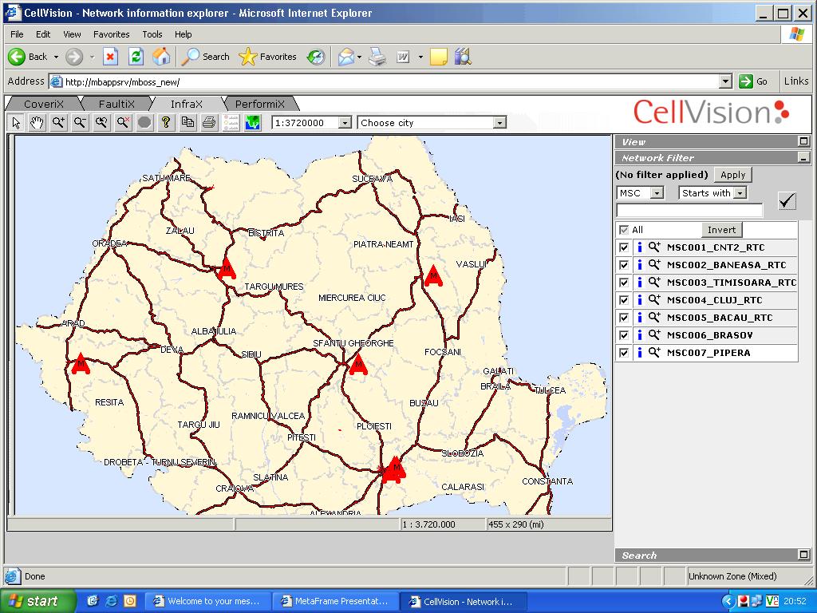Uncheck the MSC002_BANEASA_RTC checkbox
817x613 pixels.
tap(624, 265)
